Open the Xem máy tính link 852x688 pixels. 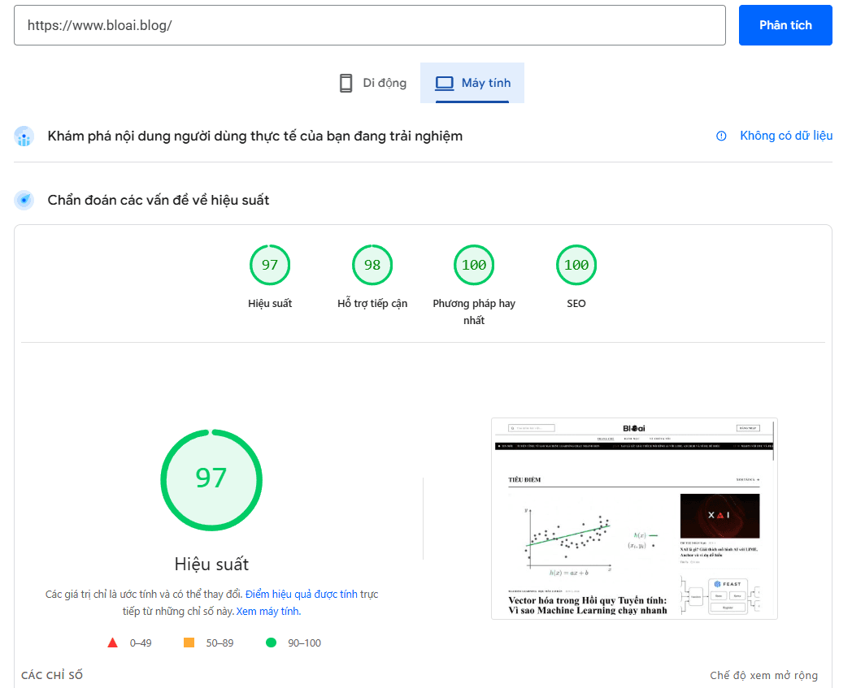pyautogui.click(x=268, y=611)
